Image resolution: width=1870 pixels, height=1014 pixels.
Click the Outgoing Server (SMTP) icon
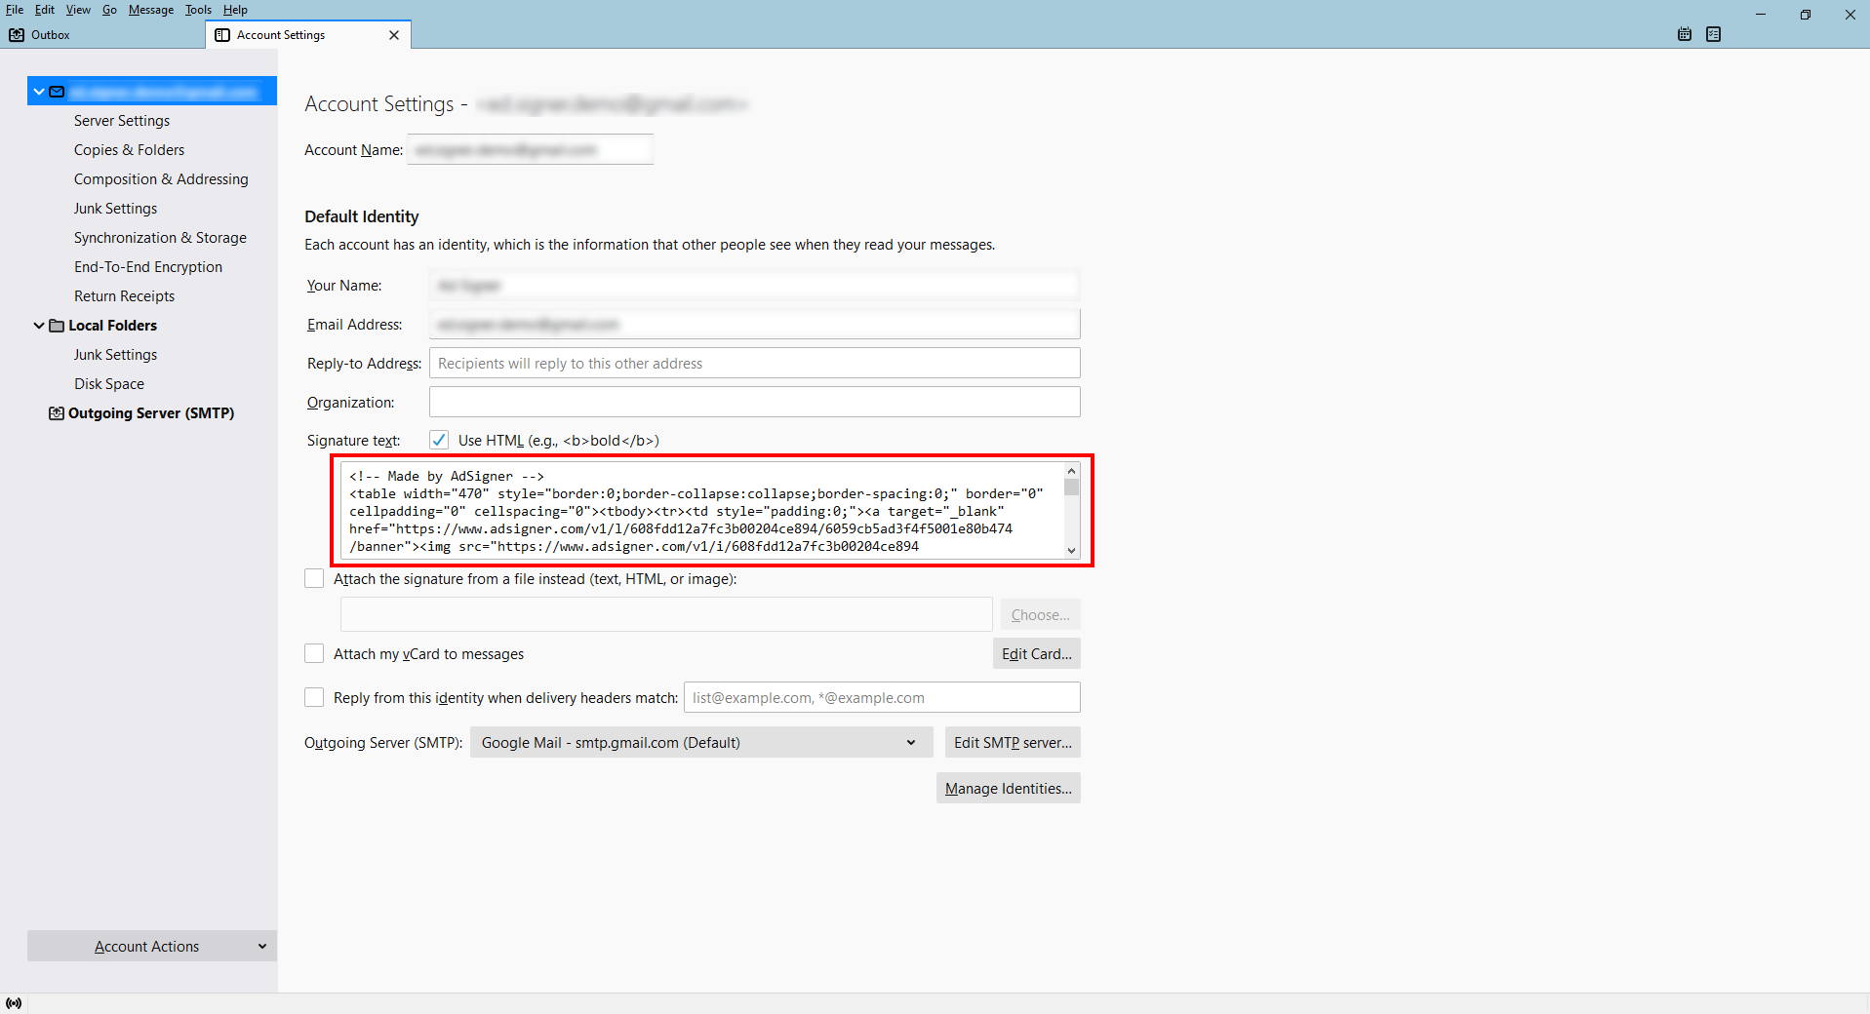tap(57, 413)
